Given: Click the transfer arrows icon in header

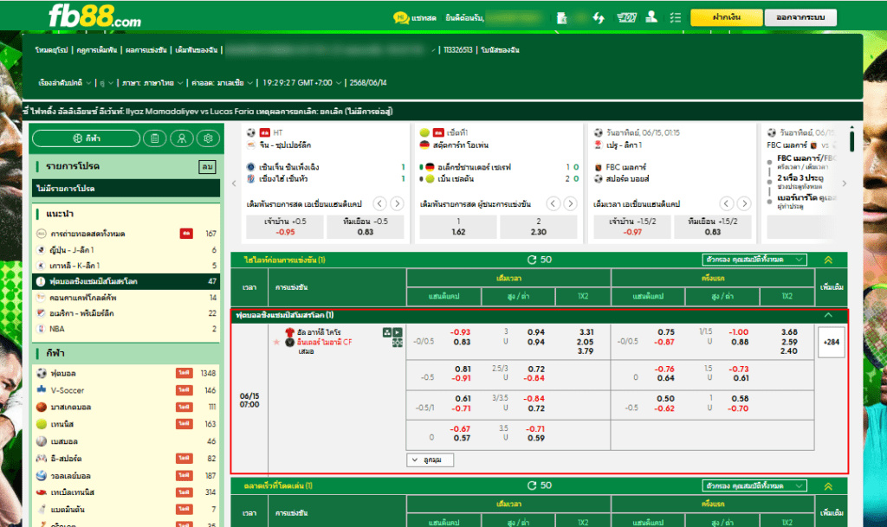Looking at the screenshot, I should coord(599,18).
